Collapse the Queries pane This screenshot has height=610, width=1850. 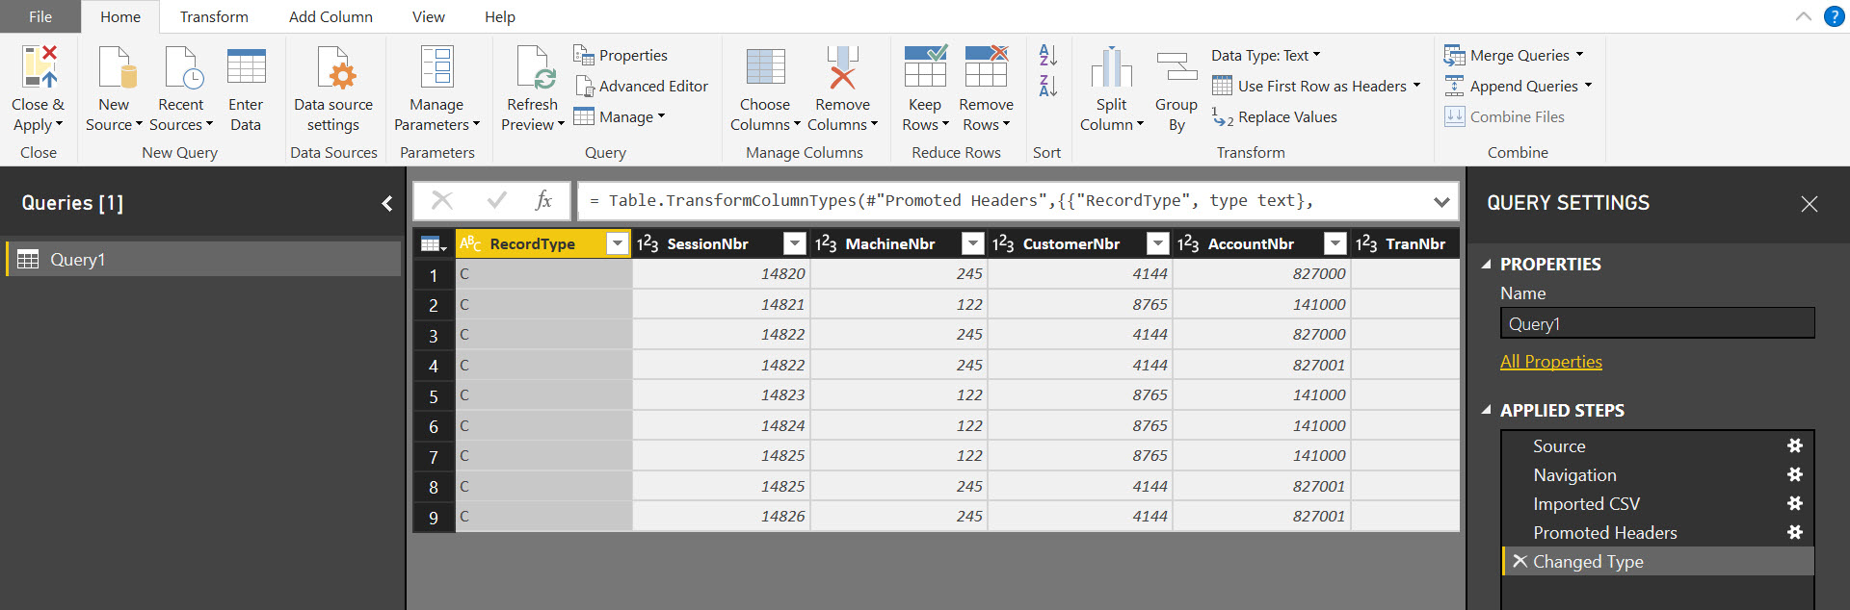(387, 203)
